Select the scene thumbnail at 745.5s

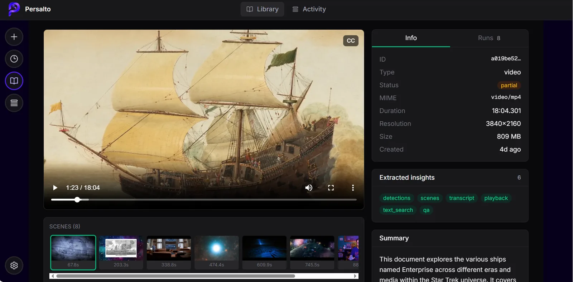point(312,252)
